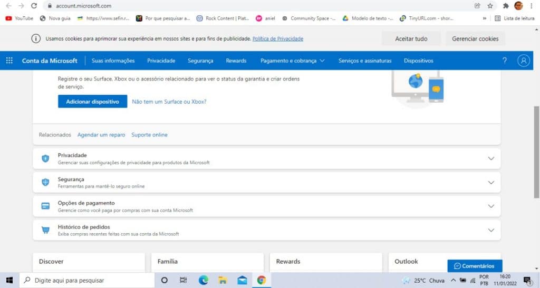Launch Microsoft Edge from the taskbar

tap(203, 280)
